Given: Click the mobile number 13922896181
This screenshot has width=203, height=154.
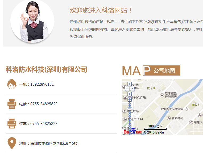Looking at the screenshot, I should click(42, 84).
